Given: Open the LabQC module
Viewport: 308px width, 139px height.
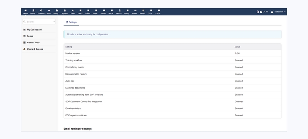Looking at the screenshot, I should tap(80, 12).
